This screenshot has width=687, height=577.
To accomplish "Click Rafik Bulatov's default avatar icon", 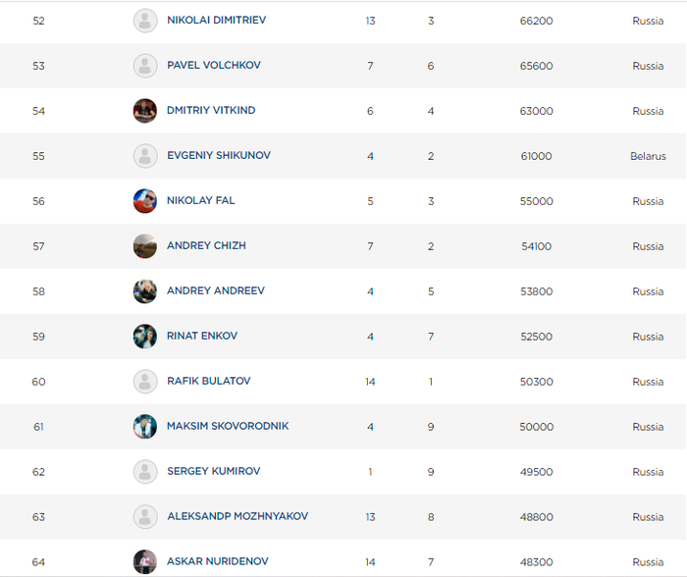I will coord(145,382).
